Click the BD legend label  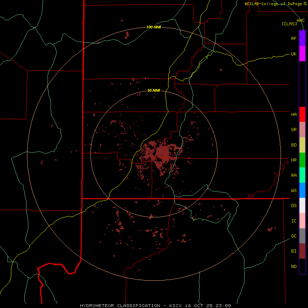(x=294, y=145)
